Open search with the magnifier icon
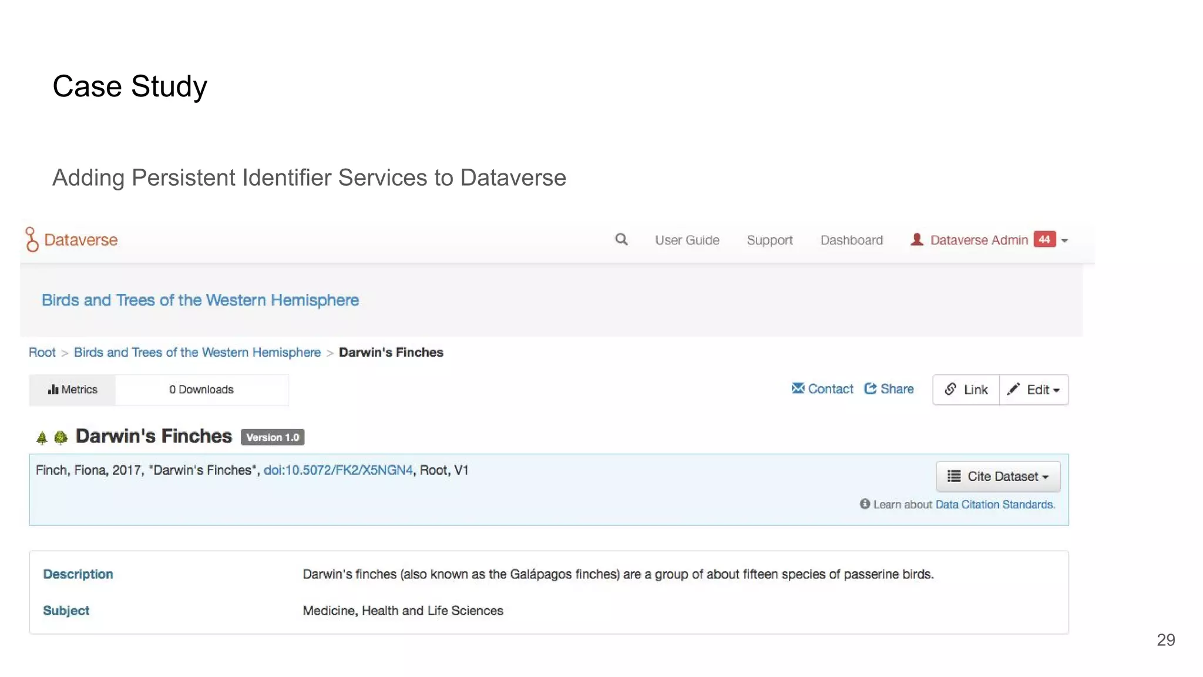Image resolution: width=1203 pixels, height=677 pixels. coord(621,240)
